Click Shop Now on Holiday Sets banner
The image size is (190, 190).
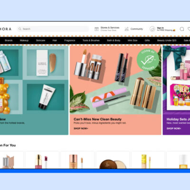174,128
